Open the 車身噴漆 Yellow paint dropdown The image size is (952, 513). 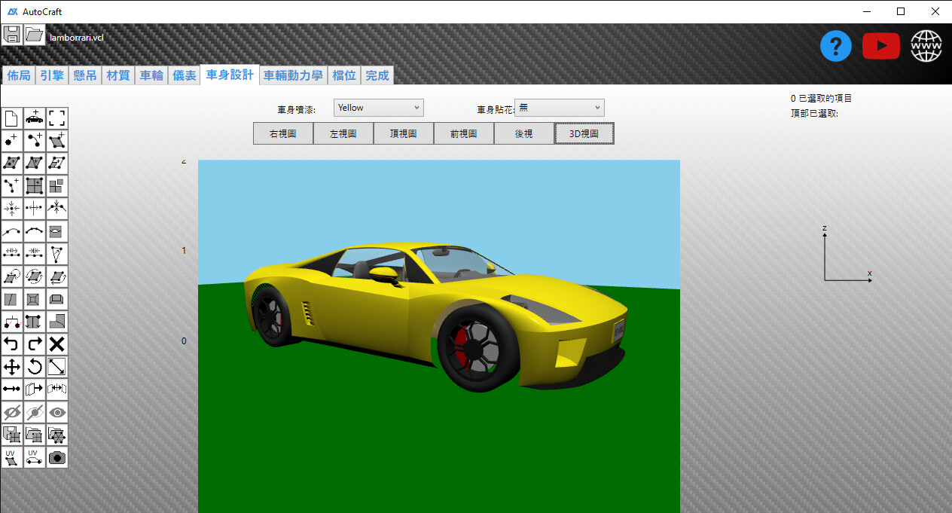(x=378, y=108)
